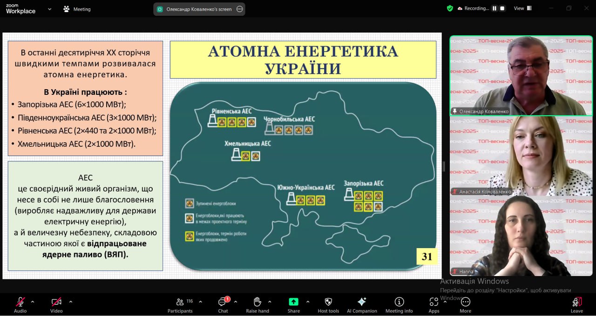Click the Чорнобильська АЕС label on map
This screenshot has height=316, width=596.
[x=289, y=119]
